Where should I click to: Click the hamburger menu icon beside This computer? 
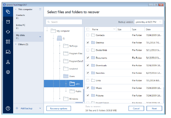40,9
